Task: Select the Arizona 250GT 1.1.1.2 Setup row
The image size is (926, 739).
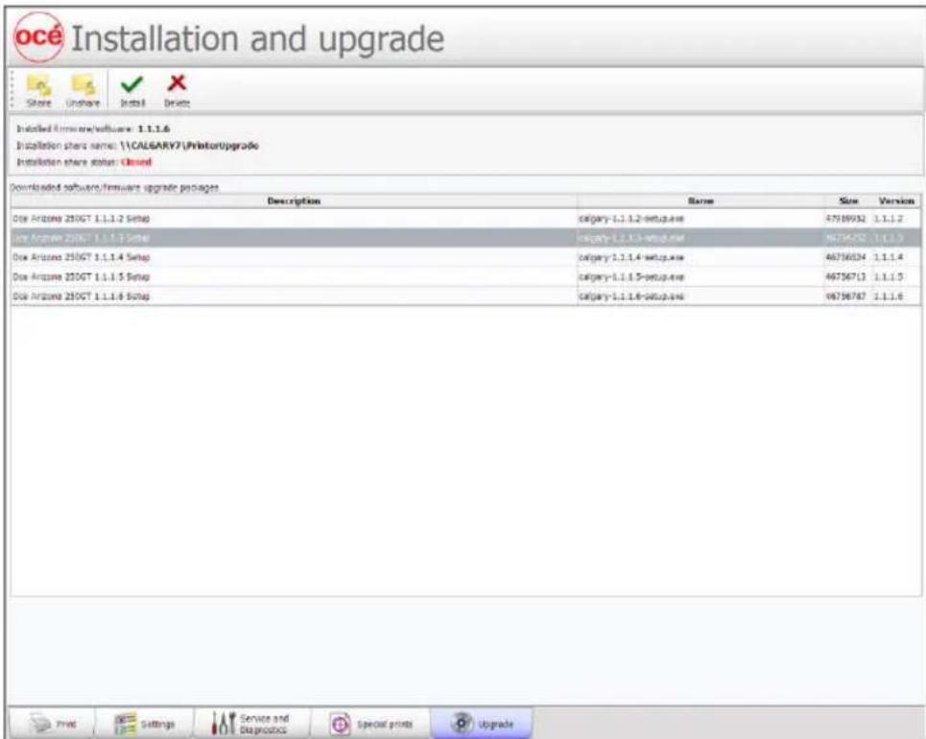Action: click(465, 219)
